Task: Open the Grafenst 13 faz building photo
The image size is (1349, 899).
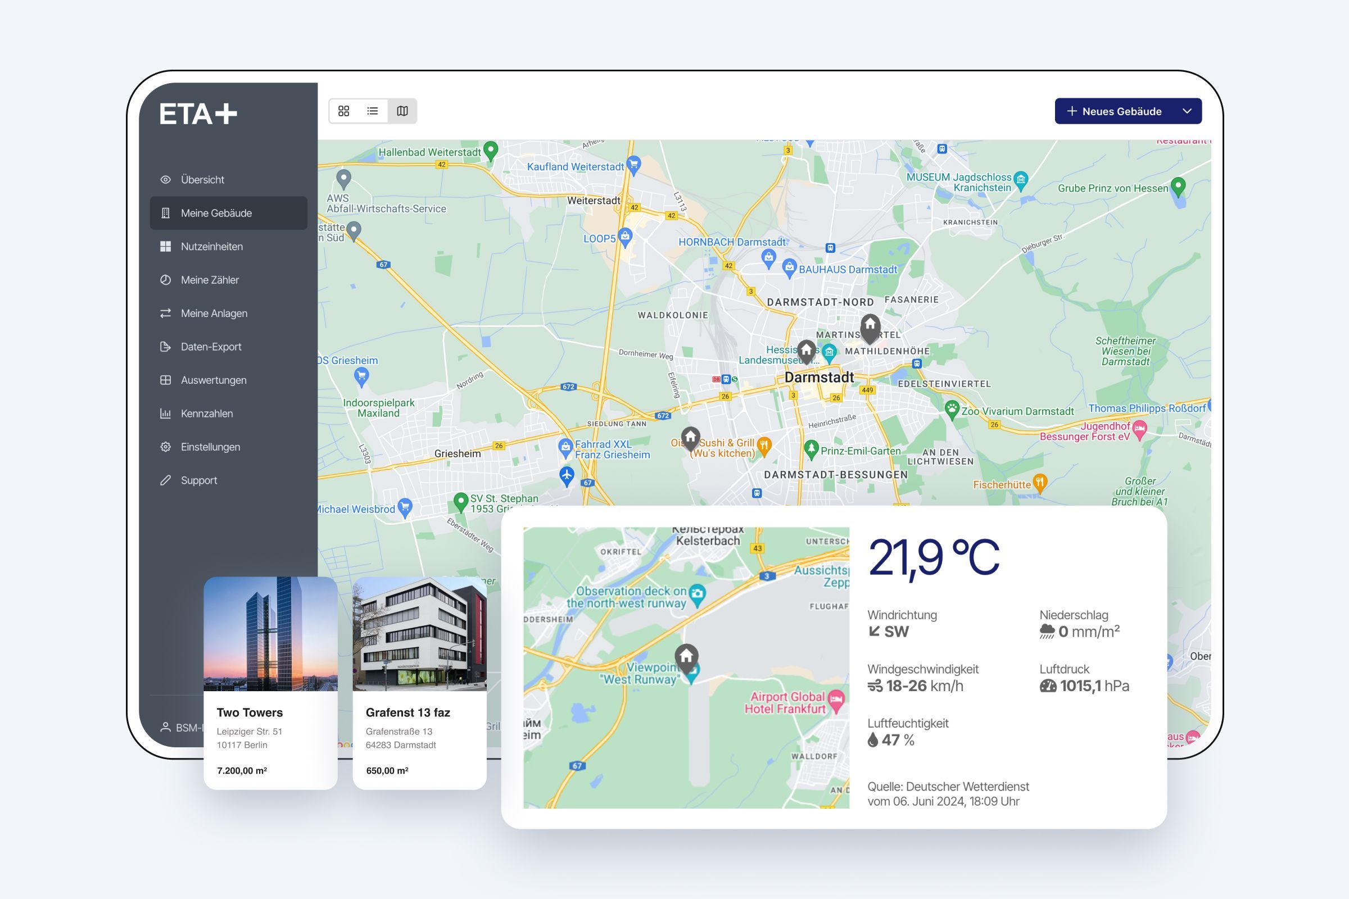Action: coord(420,634)
